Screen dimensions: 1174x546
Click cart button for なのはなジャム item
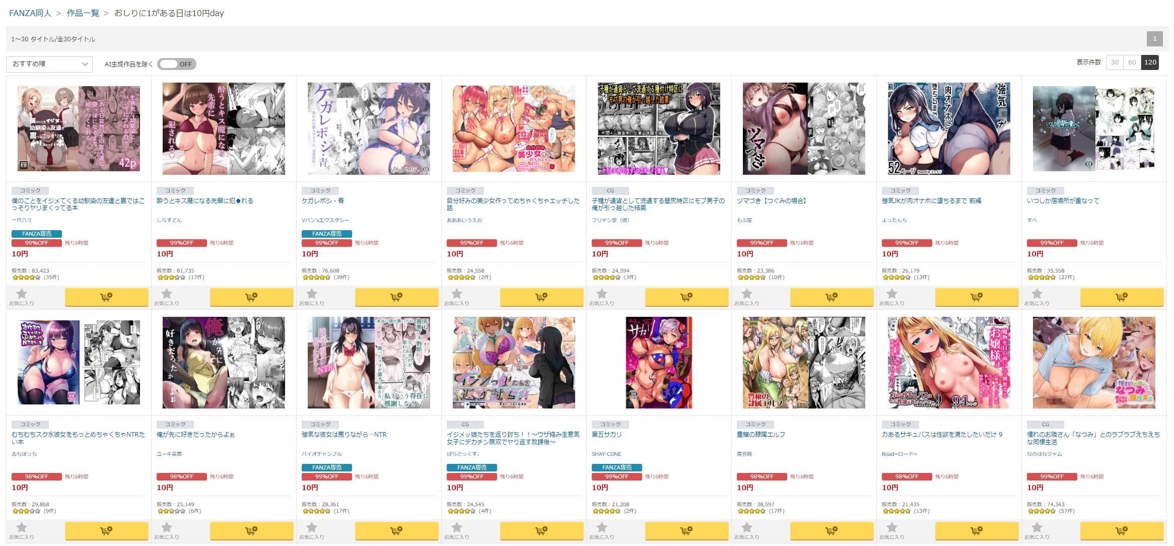(1122, 531)
